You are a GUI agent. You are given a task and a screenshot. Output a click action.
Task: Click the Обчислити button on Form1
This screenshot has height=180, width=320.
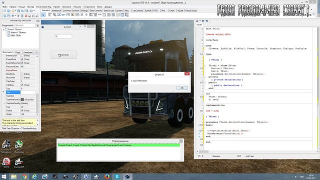[63, 54]
